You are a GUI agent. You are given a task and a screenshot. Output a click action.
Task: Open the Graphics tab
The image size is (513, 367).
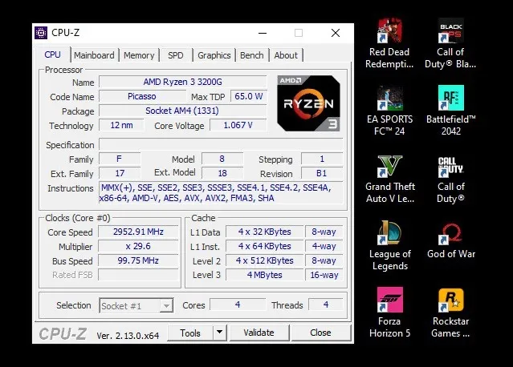pyautogui.click(x=214, y=55)
